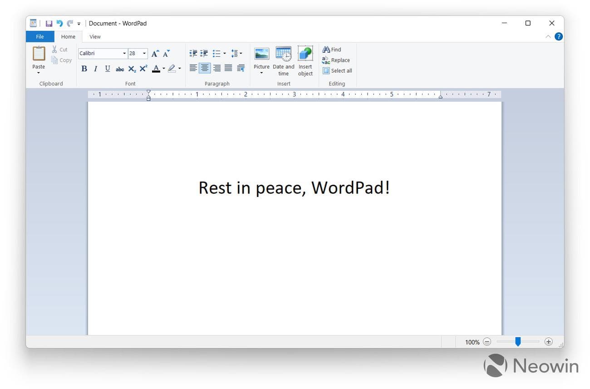This screenshot has height=389, width=590.
Task: Enable justified text alignment
Action: coord(228,68)
